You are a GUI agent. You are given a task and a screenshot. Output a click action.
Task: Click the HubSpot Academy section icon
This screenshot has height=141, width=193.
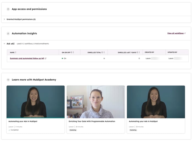pos(8,80)
